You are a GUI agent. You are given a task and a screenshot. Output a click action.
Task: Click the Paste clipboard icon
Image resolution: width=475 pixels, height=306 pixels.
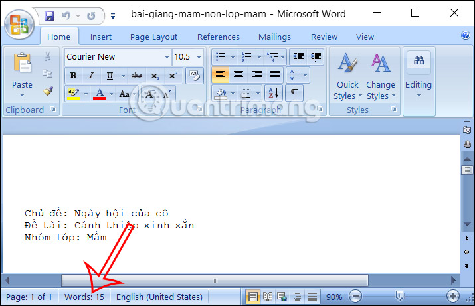click(22, 63)
